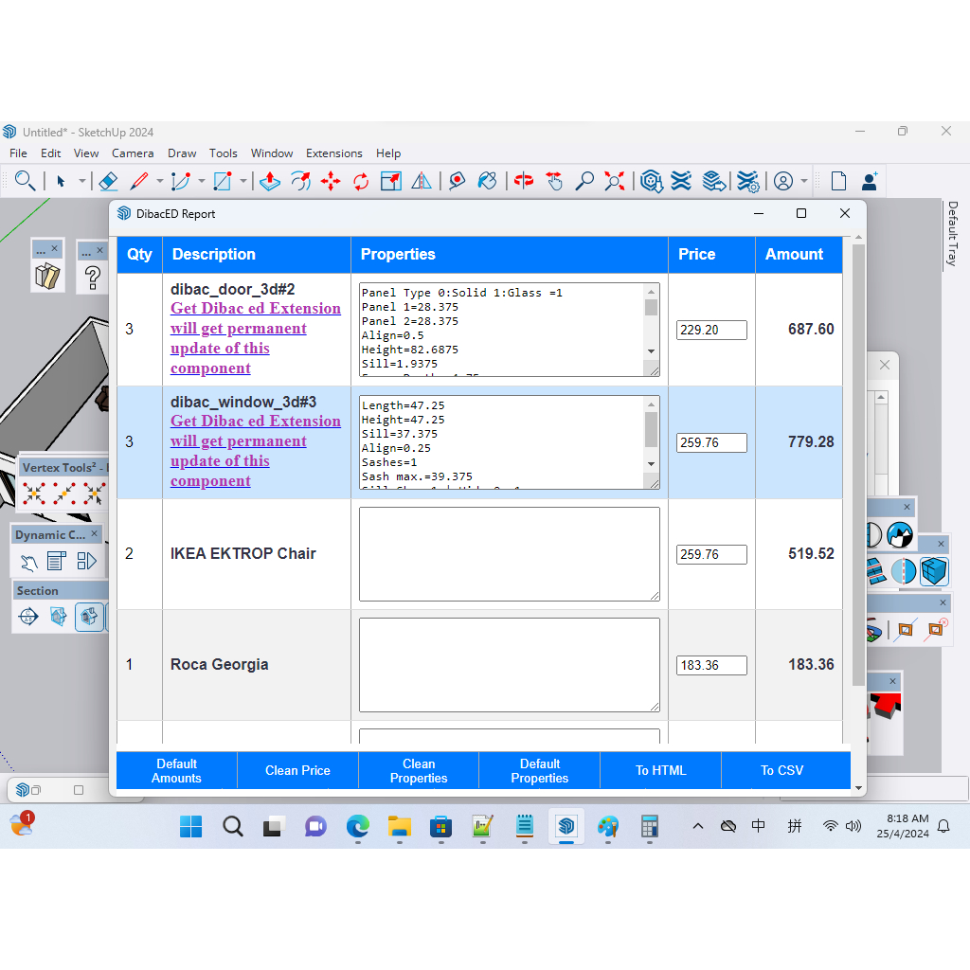The height and width of the screenshot is (970, 970).
Task: Open Dibac link under dibac_window_3d#3
Action: click(x=256, y=450)
